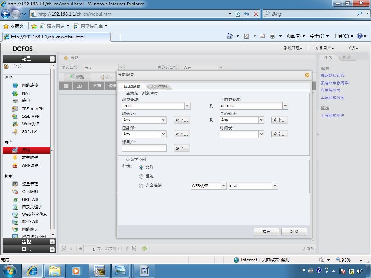This screenshot has width=371, height=278.
Task: Select the IPSec VPN sidebar icon
Action: 15,109
